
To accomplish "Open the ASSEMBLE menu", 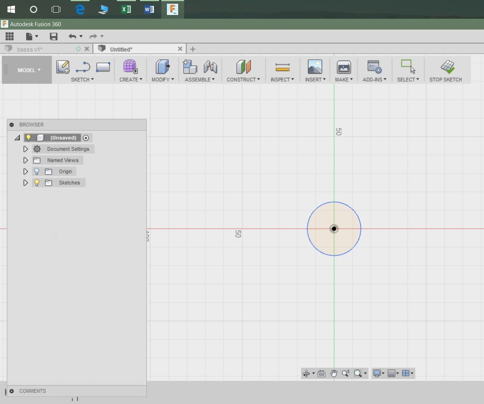I will [200, 79].
